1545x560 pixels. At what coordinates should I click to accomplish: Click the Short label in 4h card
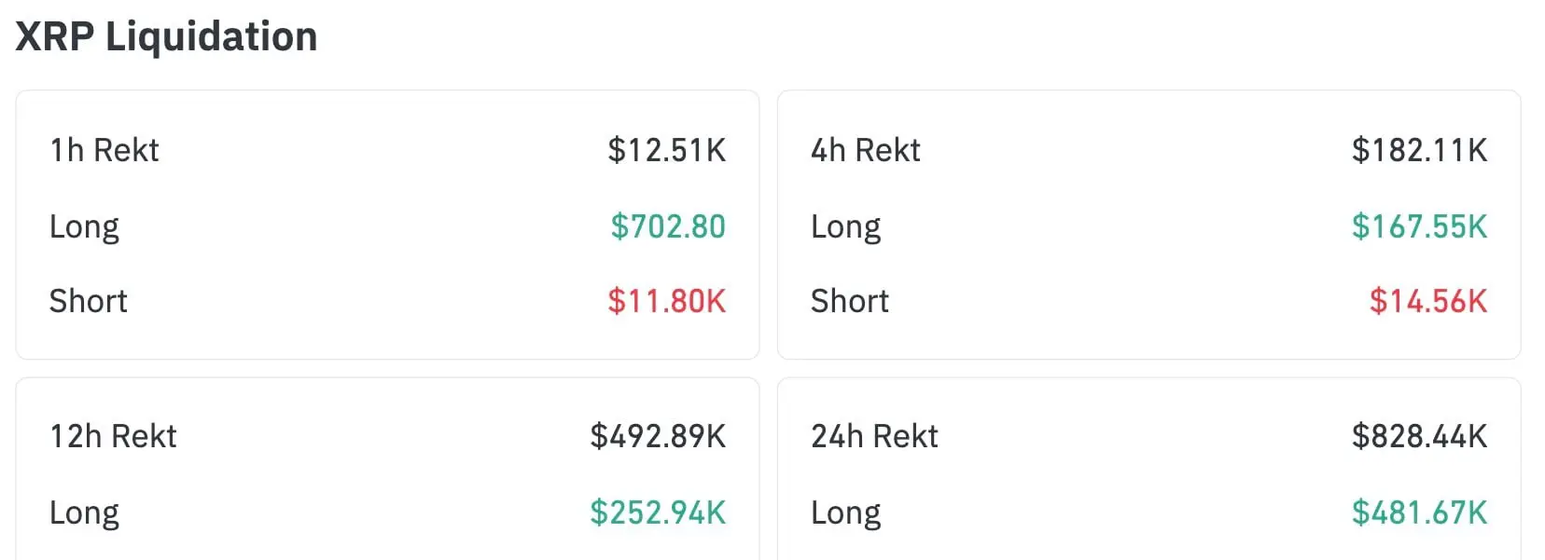click(849, 301)
